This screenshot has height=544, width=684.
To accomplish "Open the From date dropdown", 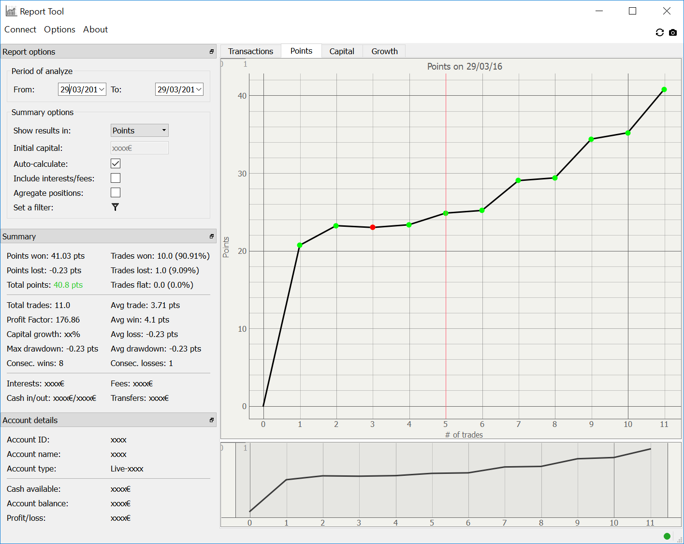I will (102, 89).
